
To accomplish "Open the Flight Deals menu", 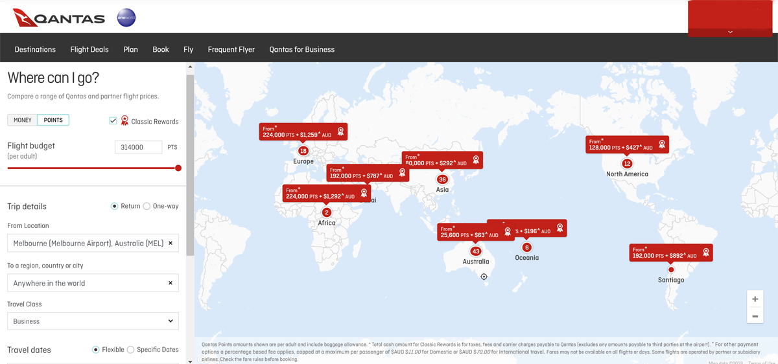I will 89,49.
